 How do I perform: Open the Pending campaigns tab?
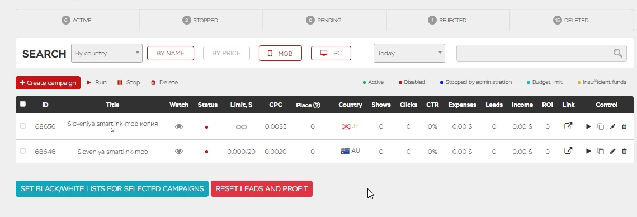pyautogui.click(x=324, y=20)
